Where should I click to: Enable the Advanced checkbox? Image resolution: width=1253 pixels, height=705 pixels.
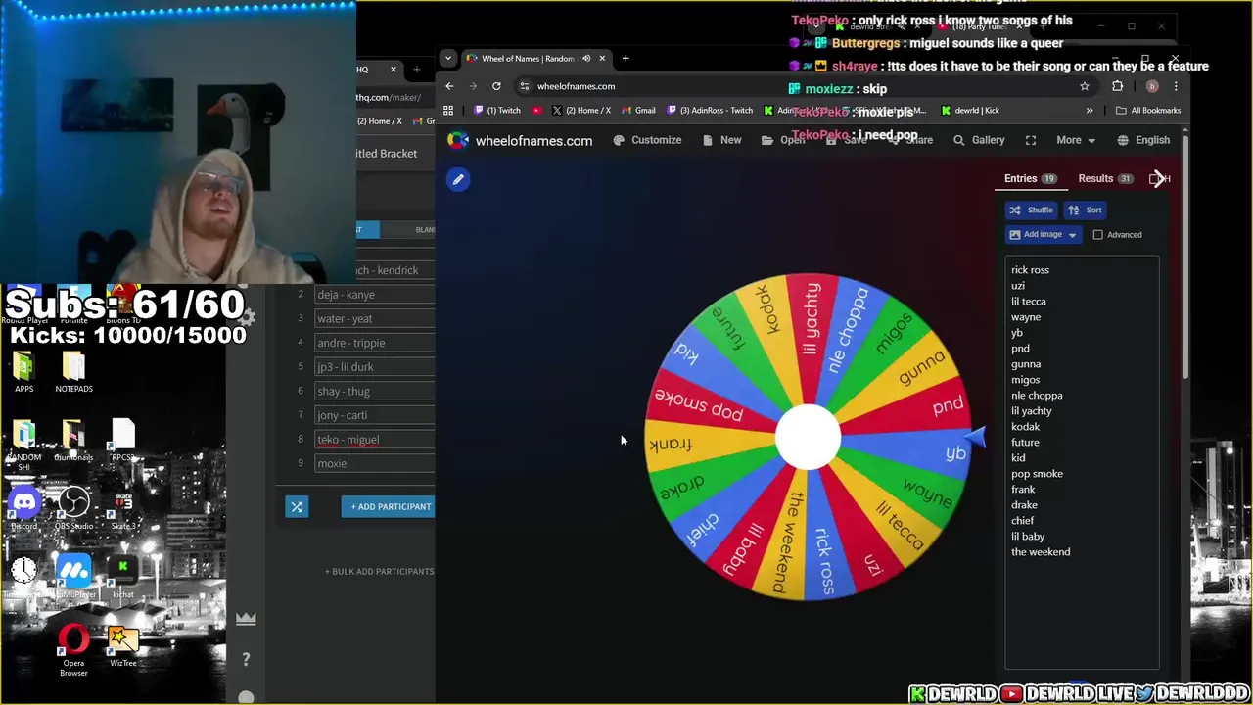pyautogui.click(x=1097, y=235)
